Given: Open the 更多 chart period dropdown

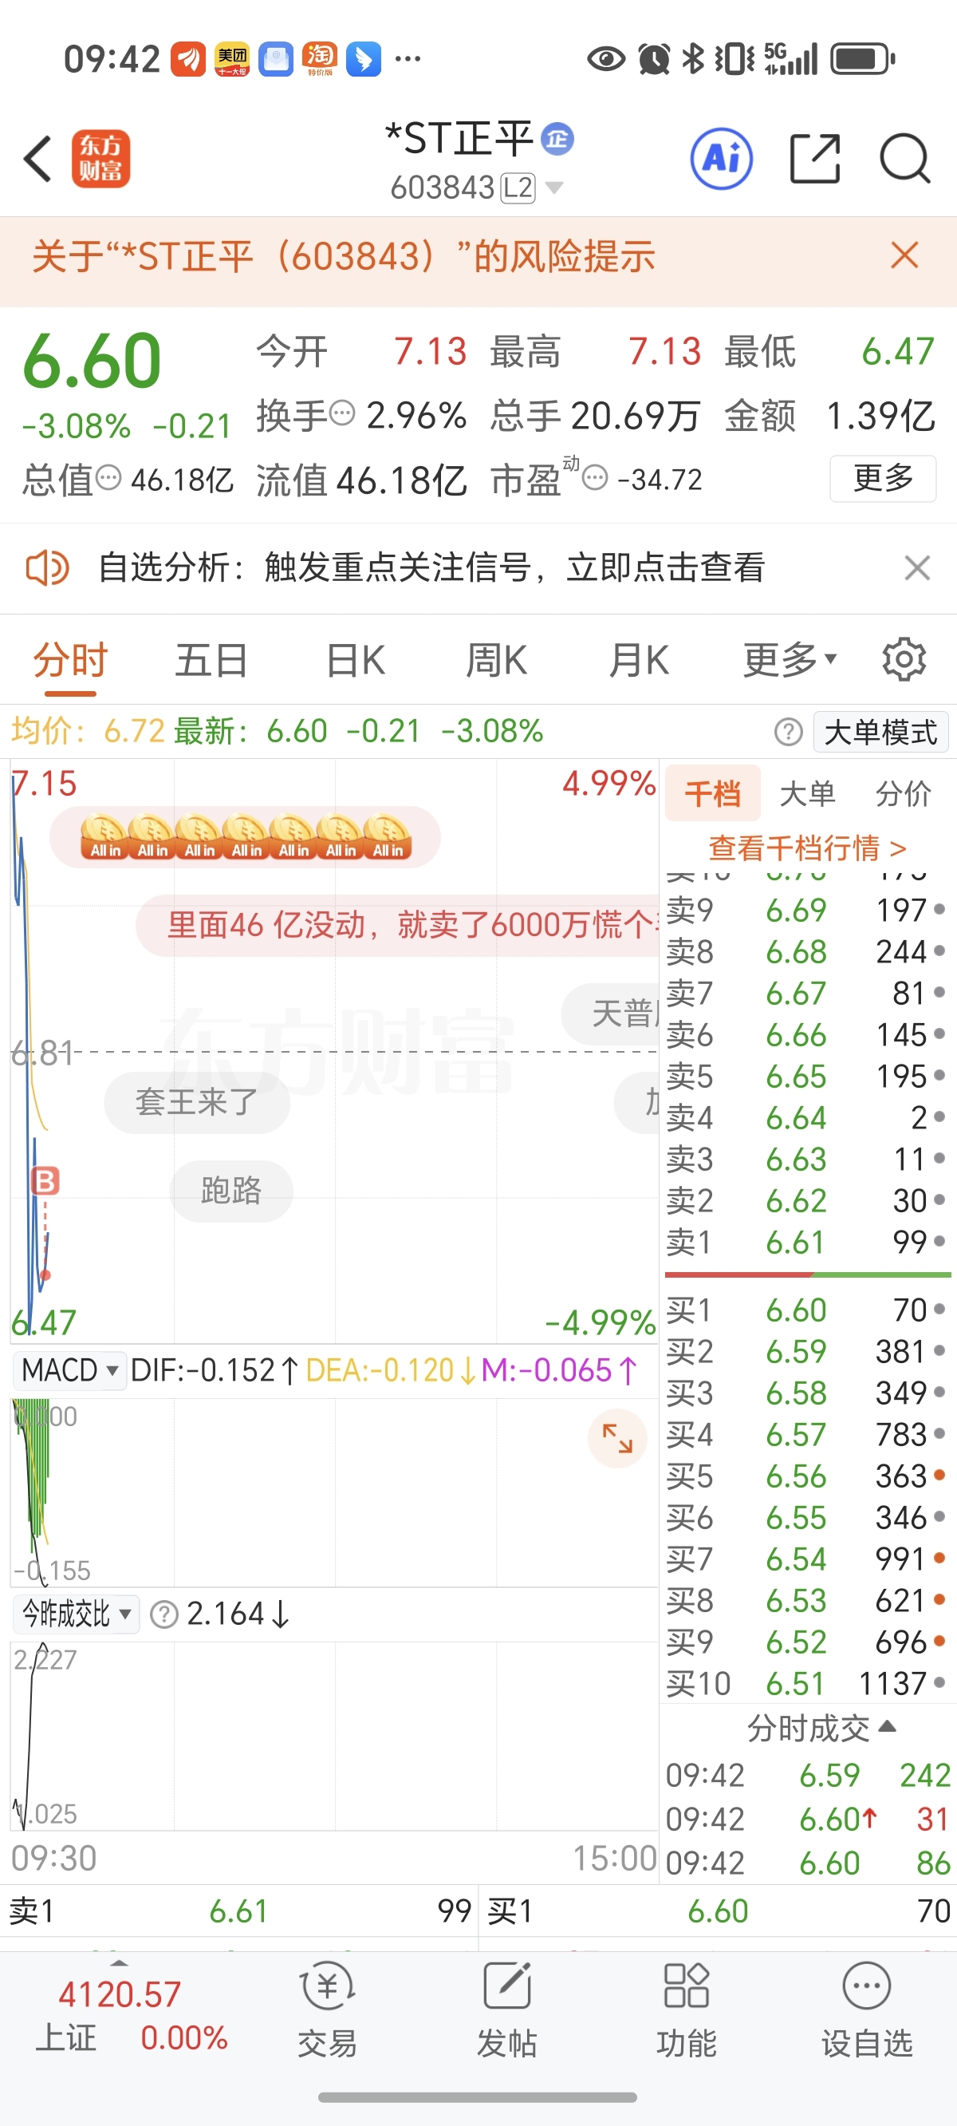Looking at the screenshot, I should (790, 659).
